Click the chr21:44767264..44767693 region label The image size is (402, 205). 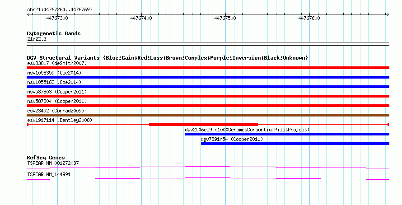point(60,9)
